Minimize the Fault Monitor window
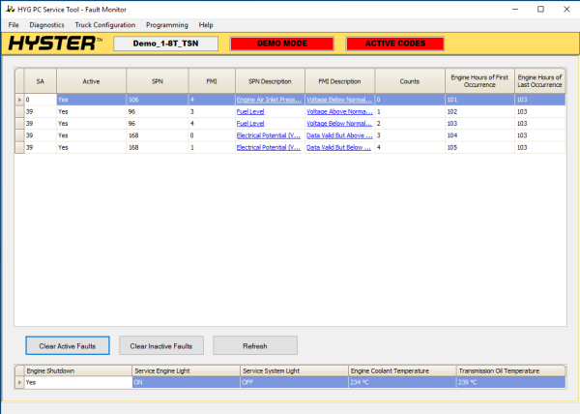Screen dimensions: 580x414 (x=515, y=10)
